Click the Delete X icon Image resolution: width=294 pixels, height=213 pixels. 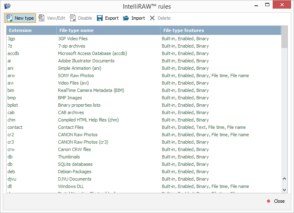click(x=152, y=18)
